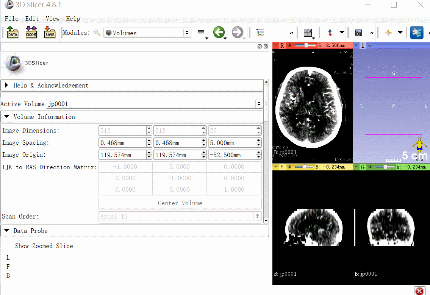Click the first Image Spacing field 0.468mm

pyautogui.click(x=123, y=143)
